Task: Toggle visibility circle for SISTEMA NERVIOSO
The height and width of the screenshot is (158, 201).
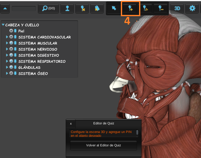Action: click(11, 49)
